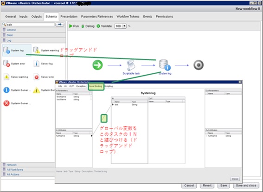The width and height of the screenshot is (263, 192).
Task: Open the Presentation tab
Action: click(69, 17)
